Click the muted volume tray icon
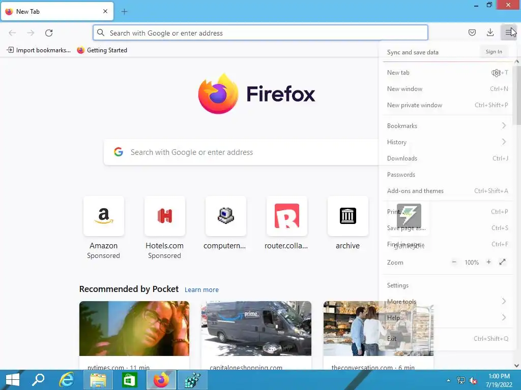The width and height of the screenshot is (521, 390). [473, 380]
